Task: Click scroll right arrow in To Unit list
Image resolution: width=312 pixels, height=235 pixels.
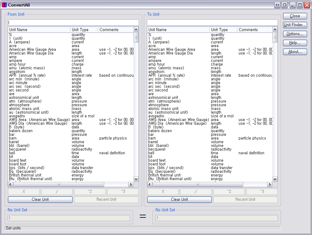Action: (x=270, y=184)
